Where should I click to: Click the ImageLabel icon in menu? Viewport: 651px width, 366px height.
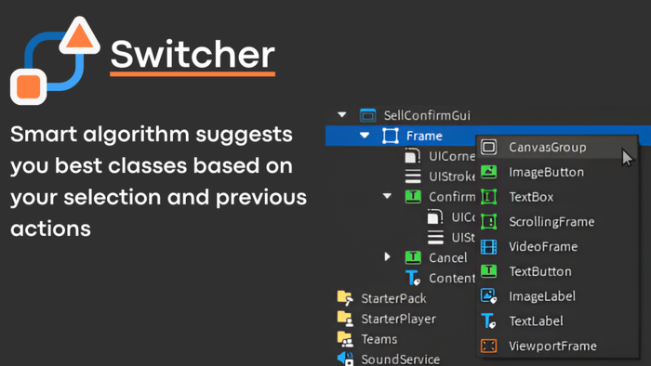coord(488,296)
